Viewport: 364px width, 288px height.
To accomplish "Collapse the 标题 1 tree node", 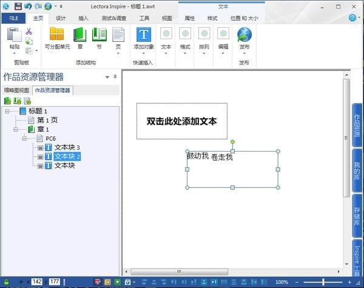I will point(7,111).
